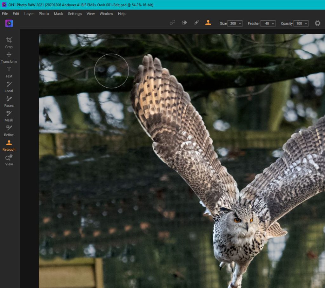
Task: Open the Feather value dropdown
Action: click(269, 23)
